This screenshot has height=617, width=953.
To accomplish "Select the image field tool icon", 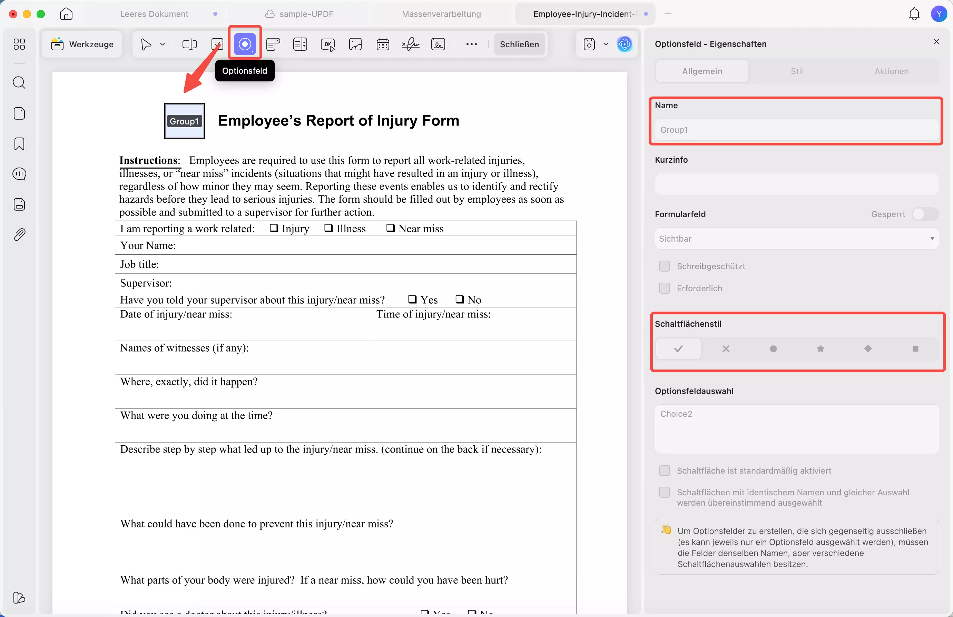I will click(355, 44).
